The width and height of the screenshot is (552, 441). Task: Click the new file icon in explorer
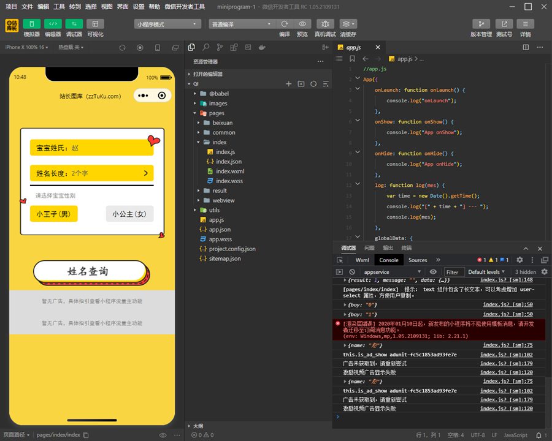289,84
